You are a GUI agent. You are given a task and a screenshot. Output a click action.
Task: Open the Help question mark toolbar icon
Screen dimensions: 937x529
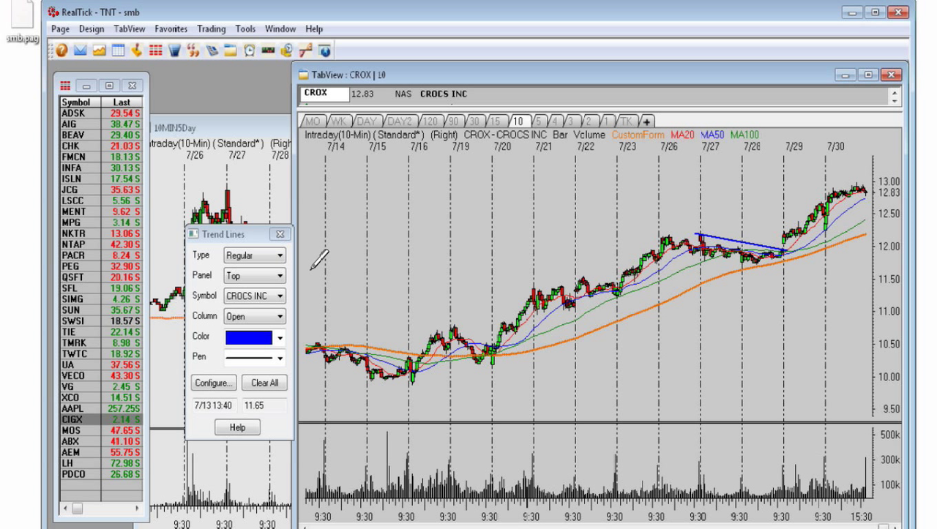[x=61, y=50]
